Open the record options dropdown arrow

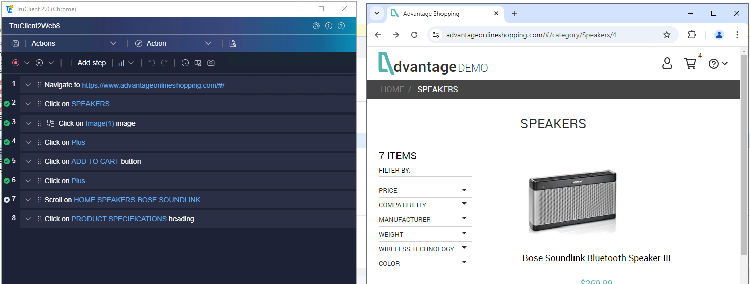pyautogui.click(x=26, y=63)
